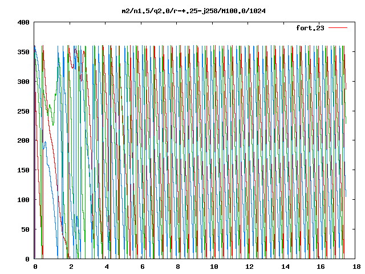Click the y-axis label 50

(25, 229)
